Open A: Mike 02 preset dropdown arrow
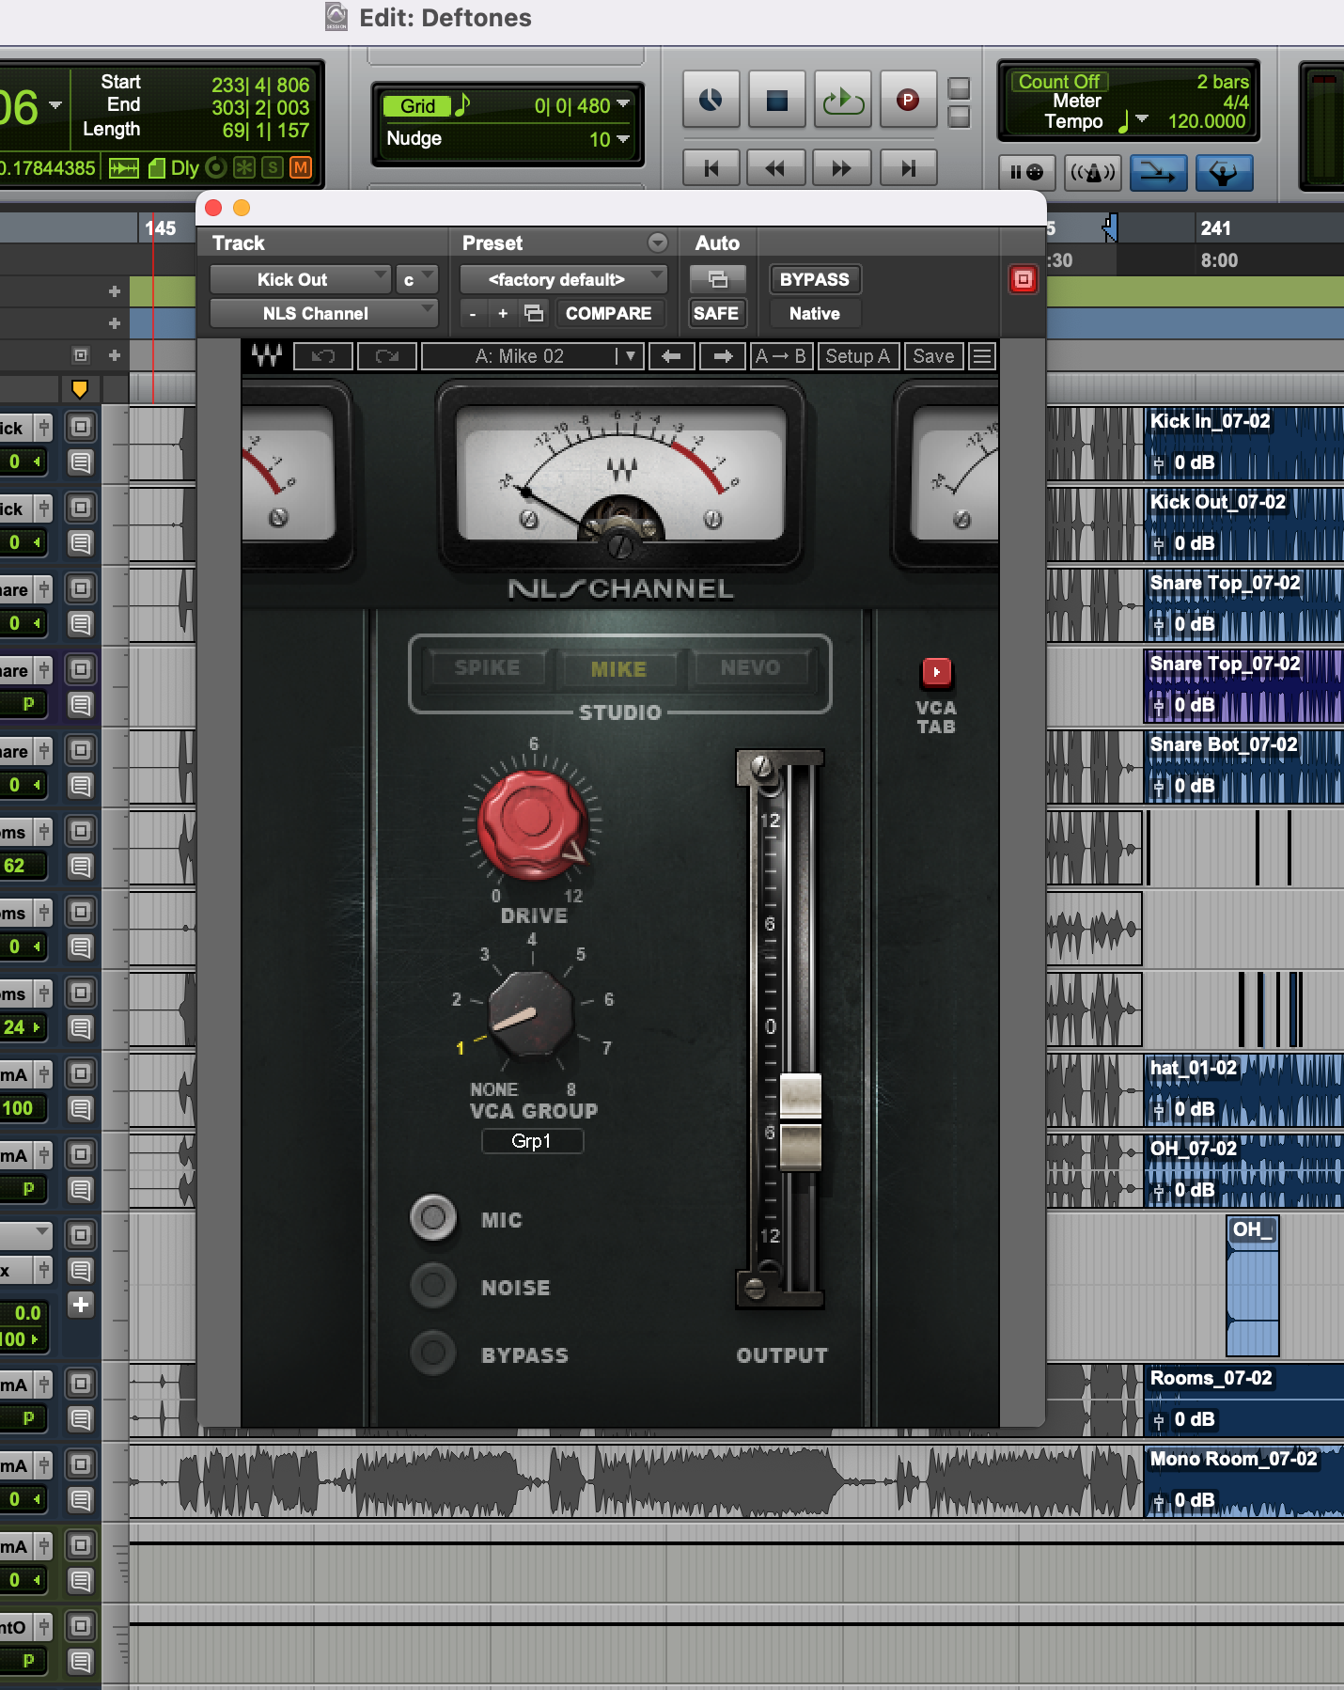This screenshot has height=1690, width=1344. tap(630, 356)
